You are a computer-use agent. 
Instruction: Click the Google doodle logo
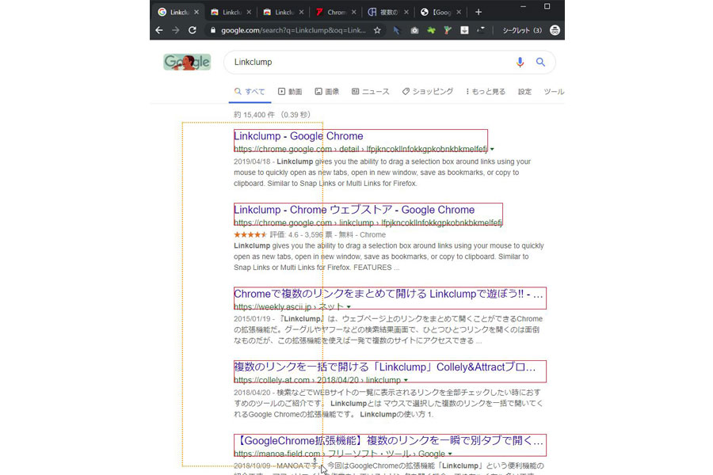pyautogui.click(x=187, y=63)
